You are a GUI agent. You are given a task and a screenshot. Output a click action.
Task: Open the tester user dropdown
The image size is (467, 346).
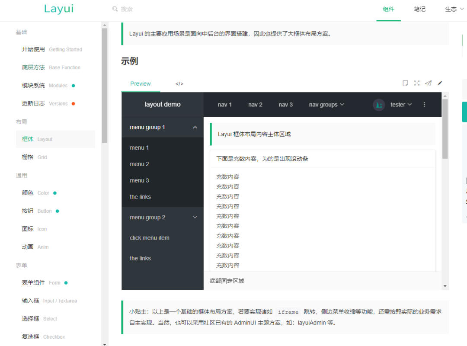tap(401, 105)
